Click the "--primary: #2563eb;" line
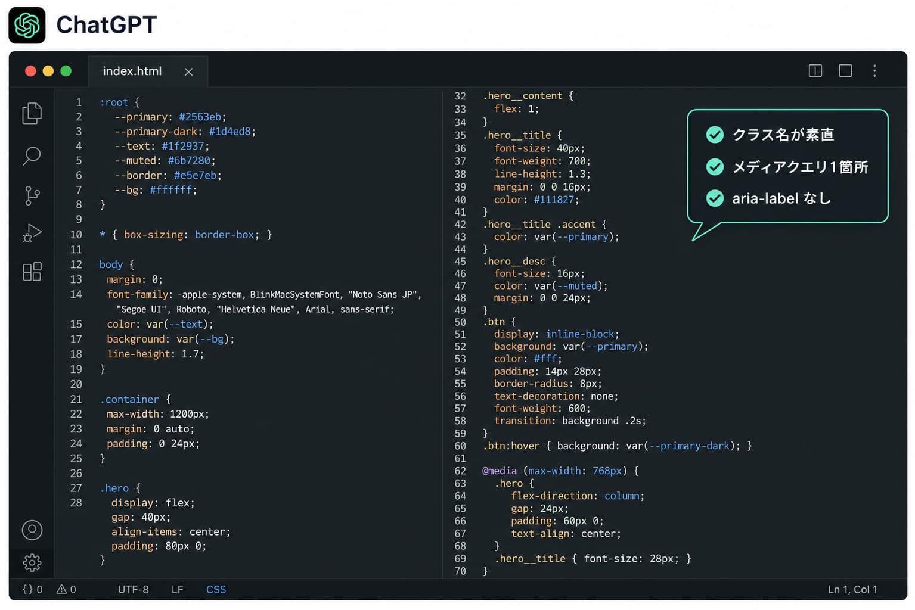Image resolution: width=915 pixels, height=610 pixels. (x=170, y=117)
